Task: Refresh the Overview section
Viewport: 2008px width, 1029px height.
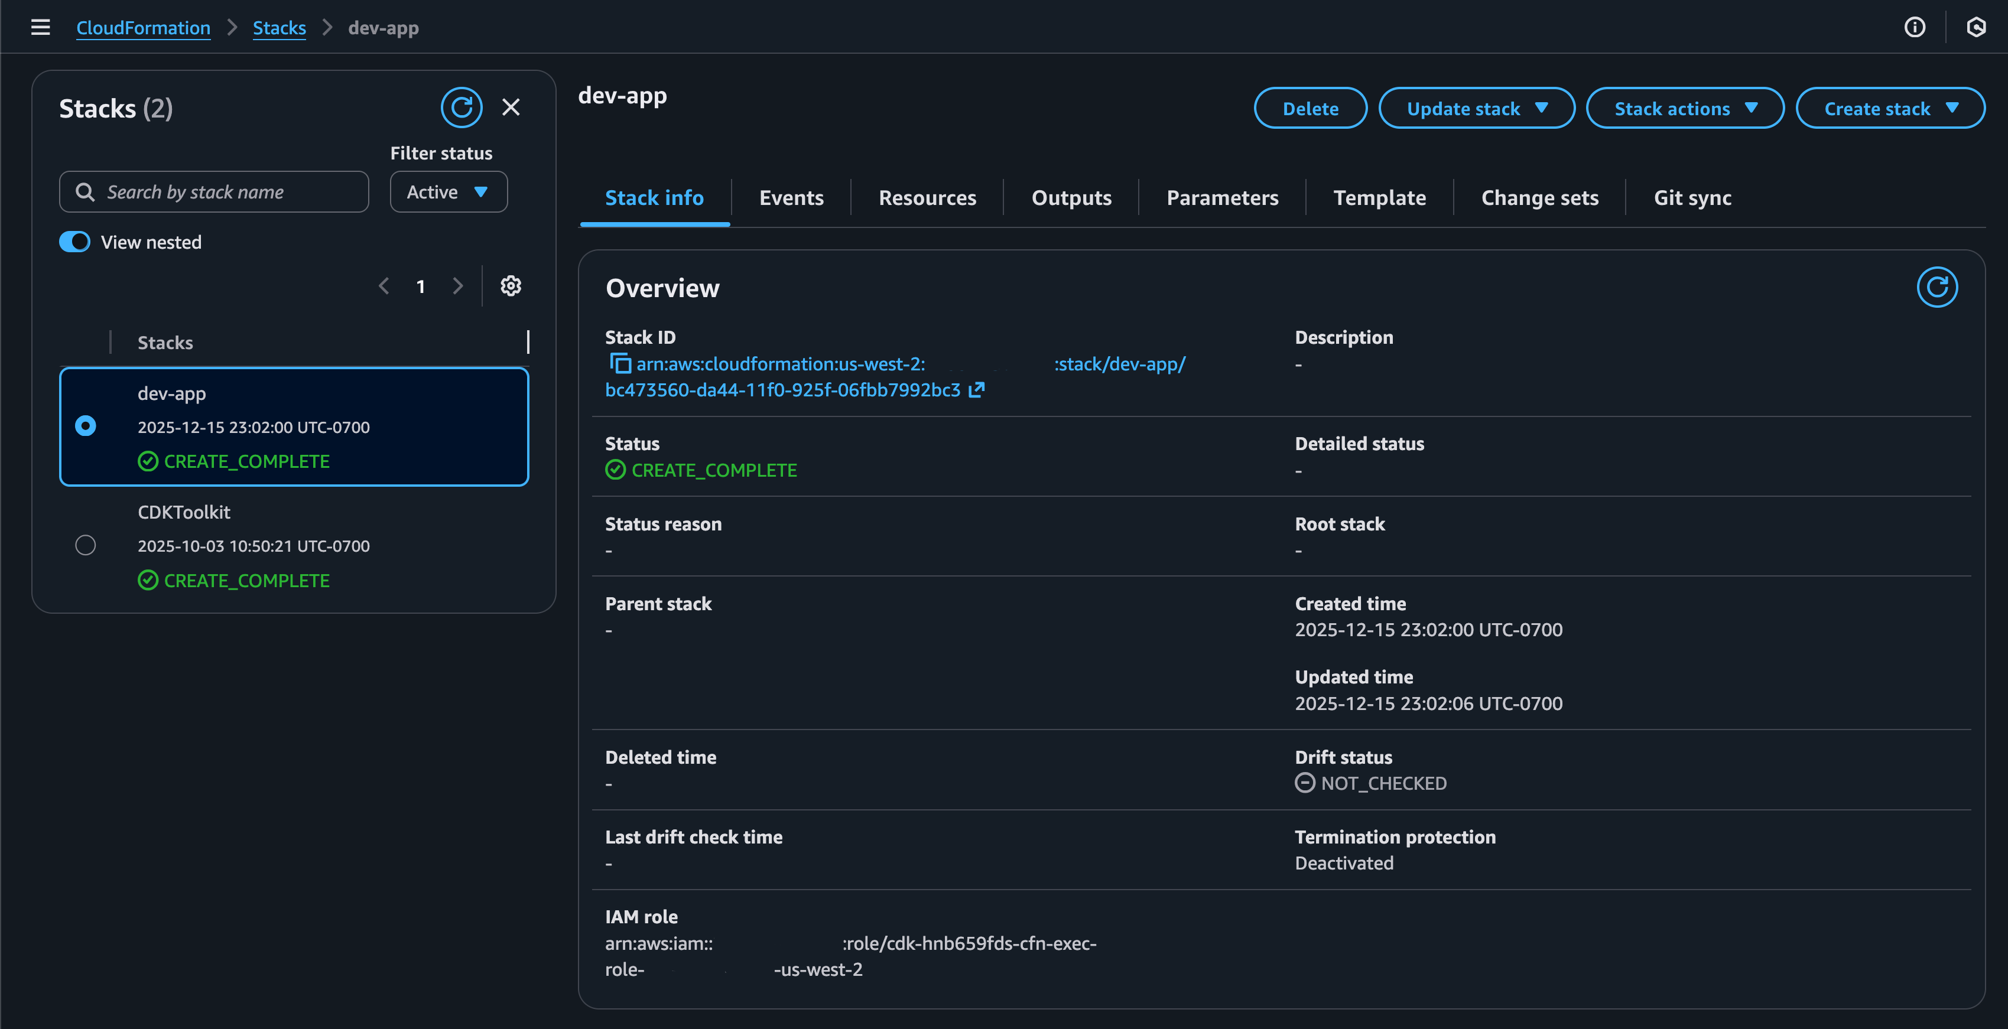Action: (1937, 286)
